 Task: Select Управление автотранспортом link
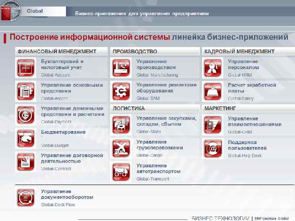(159, 169)
